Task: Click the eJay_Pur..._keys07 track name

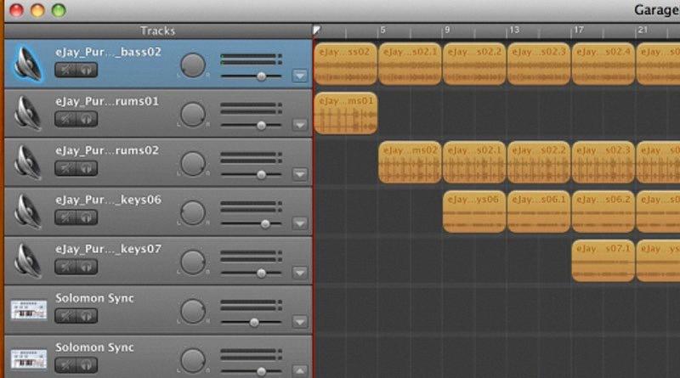Action: coord(108,249)
